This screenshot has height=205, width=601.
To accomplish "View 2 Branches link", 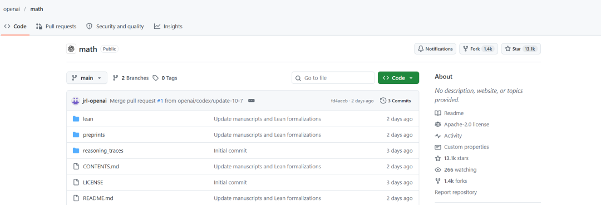I will coord(131,78).
